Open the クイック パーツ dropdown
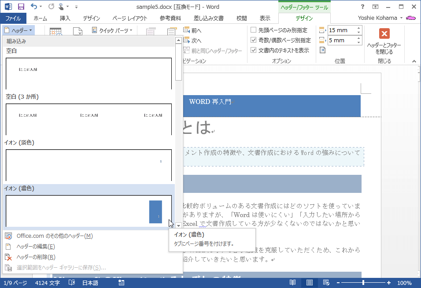The width and height of the screenshot is (421, 288). click(112, 30)
